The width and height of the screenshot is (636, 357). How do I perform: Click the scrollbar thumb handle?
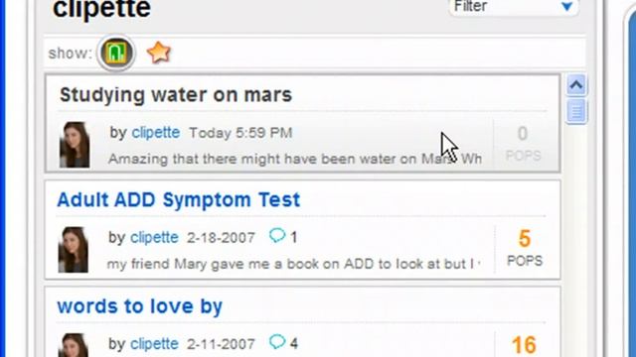click(576, 111)
